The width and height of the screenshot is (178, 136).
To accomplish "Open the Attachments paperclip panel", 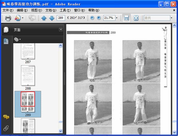I will (x=6, y=128).
